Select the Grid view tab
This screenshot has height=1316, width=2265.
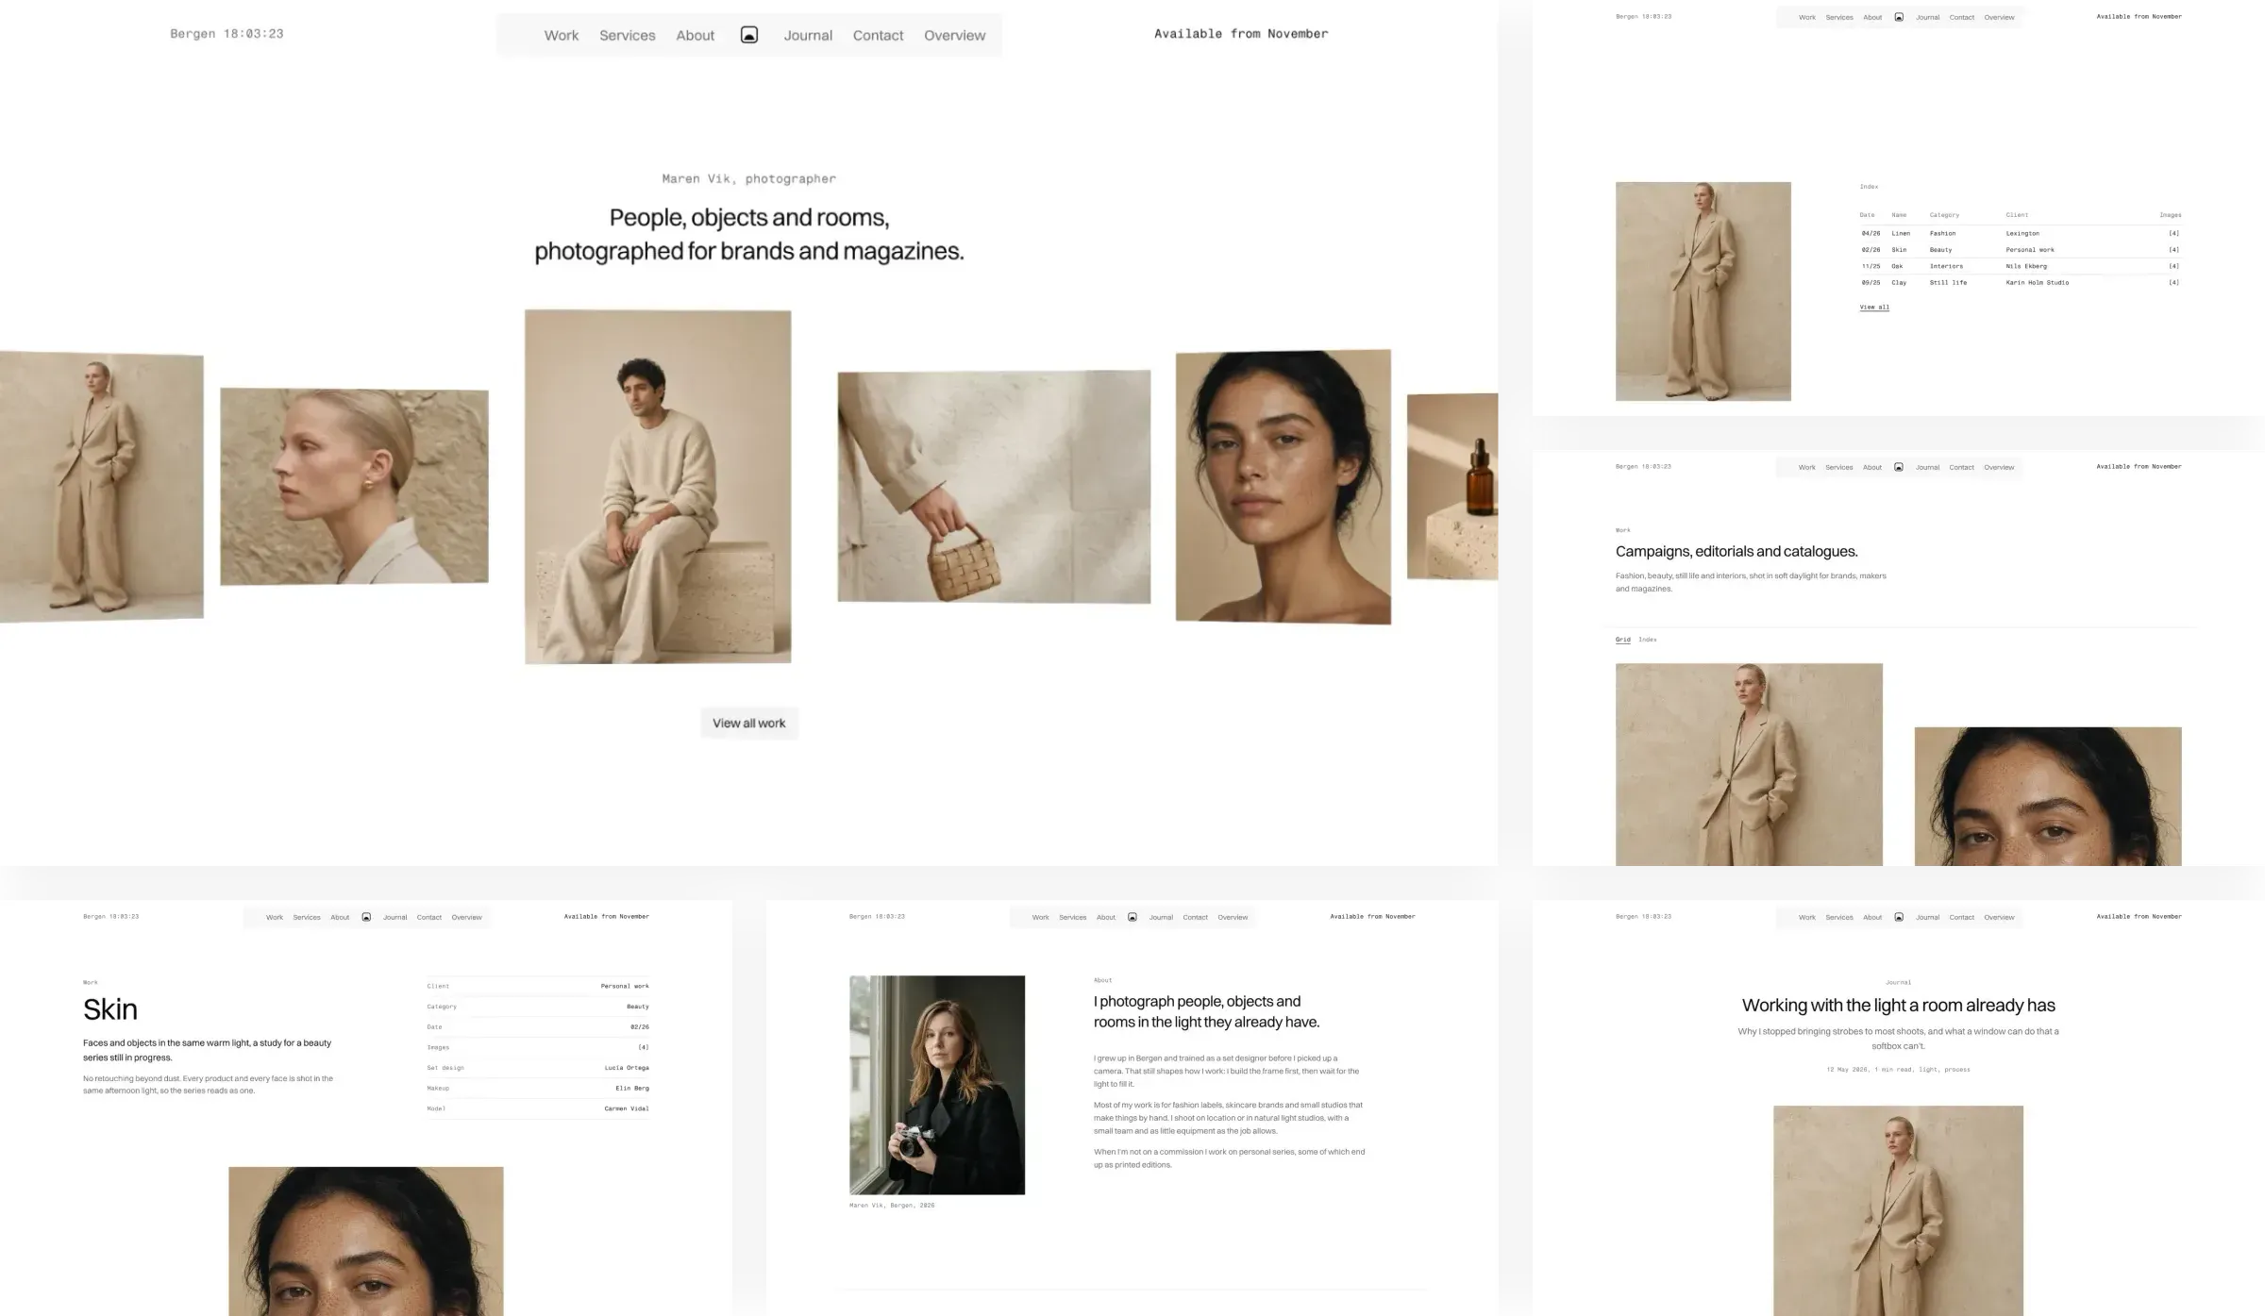pos(1622,640)
